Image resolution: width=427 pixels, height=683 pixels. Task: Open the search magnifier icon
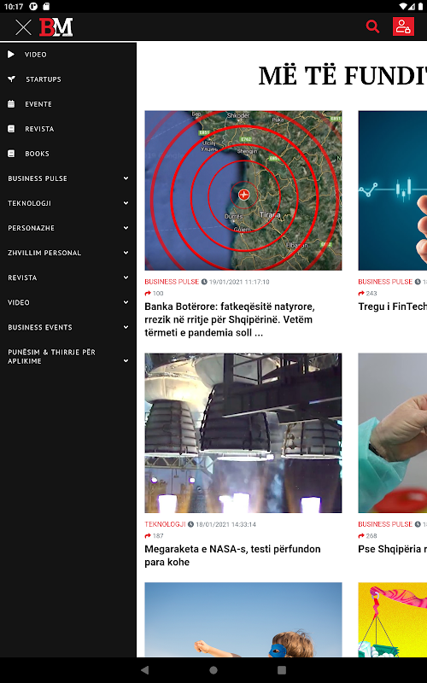[372, 26]
